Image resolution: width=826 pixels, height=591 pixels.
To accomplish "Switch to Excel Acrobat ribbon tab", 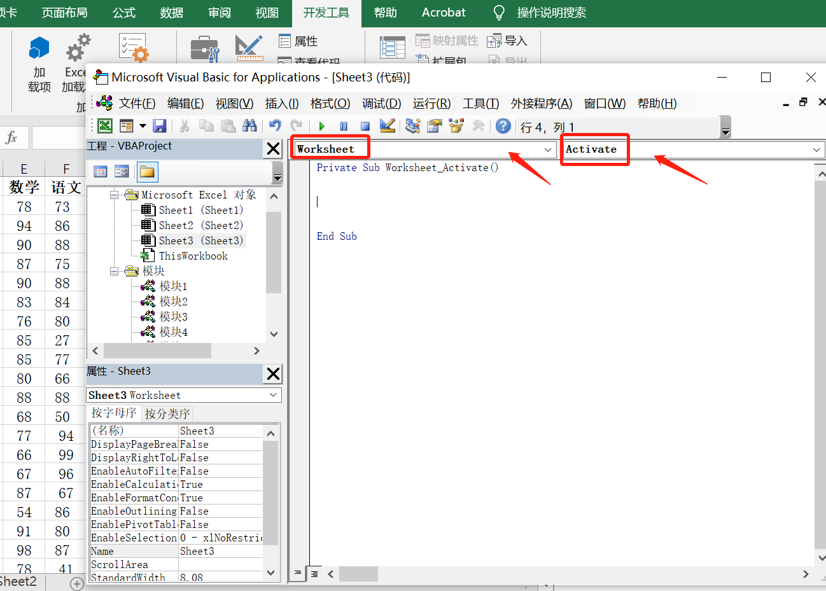I will click(x=444, y=13).
